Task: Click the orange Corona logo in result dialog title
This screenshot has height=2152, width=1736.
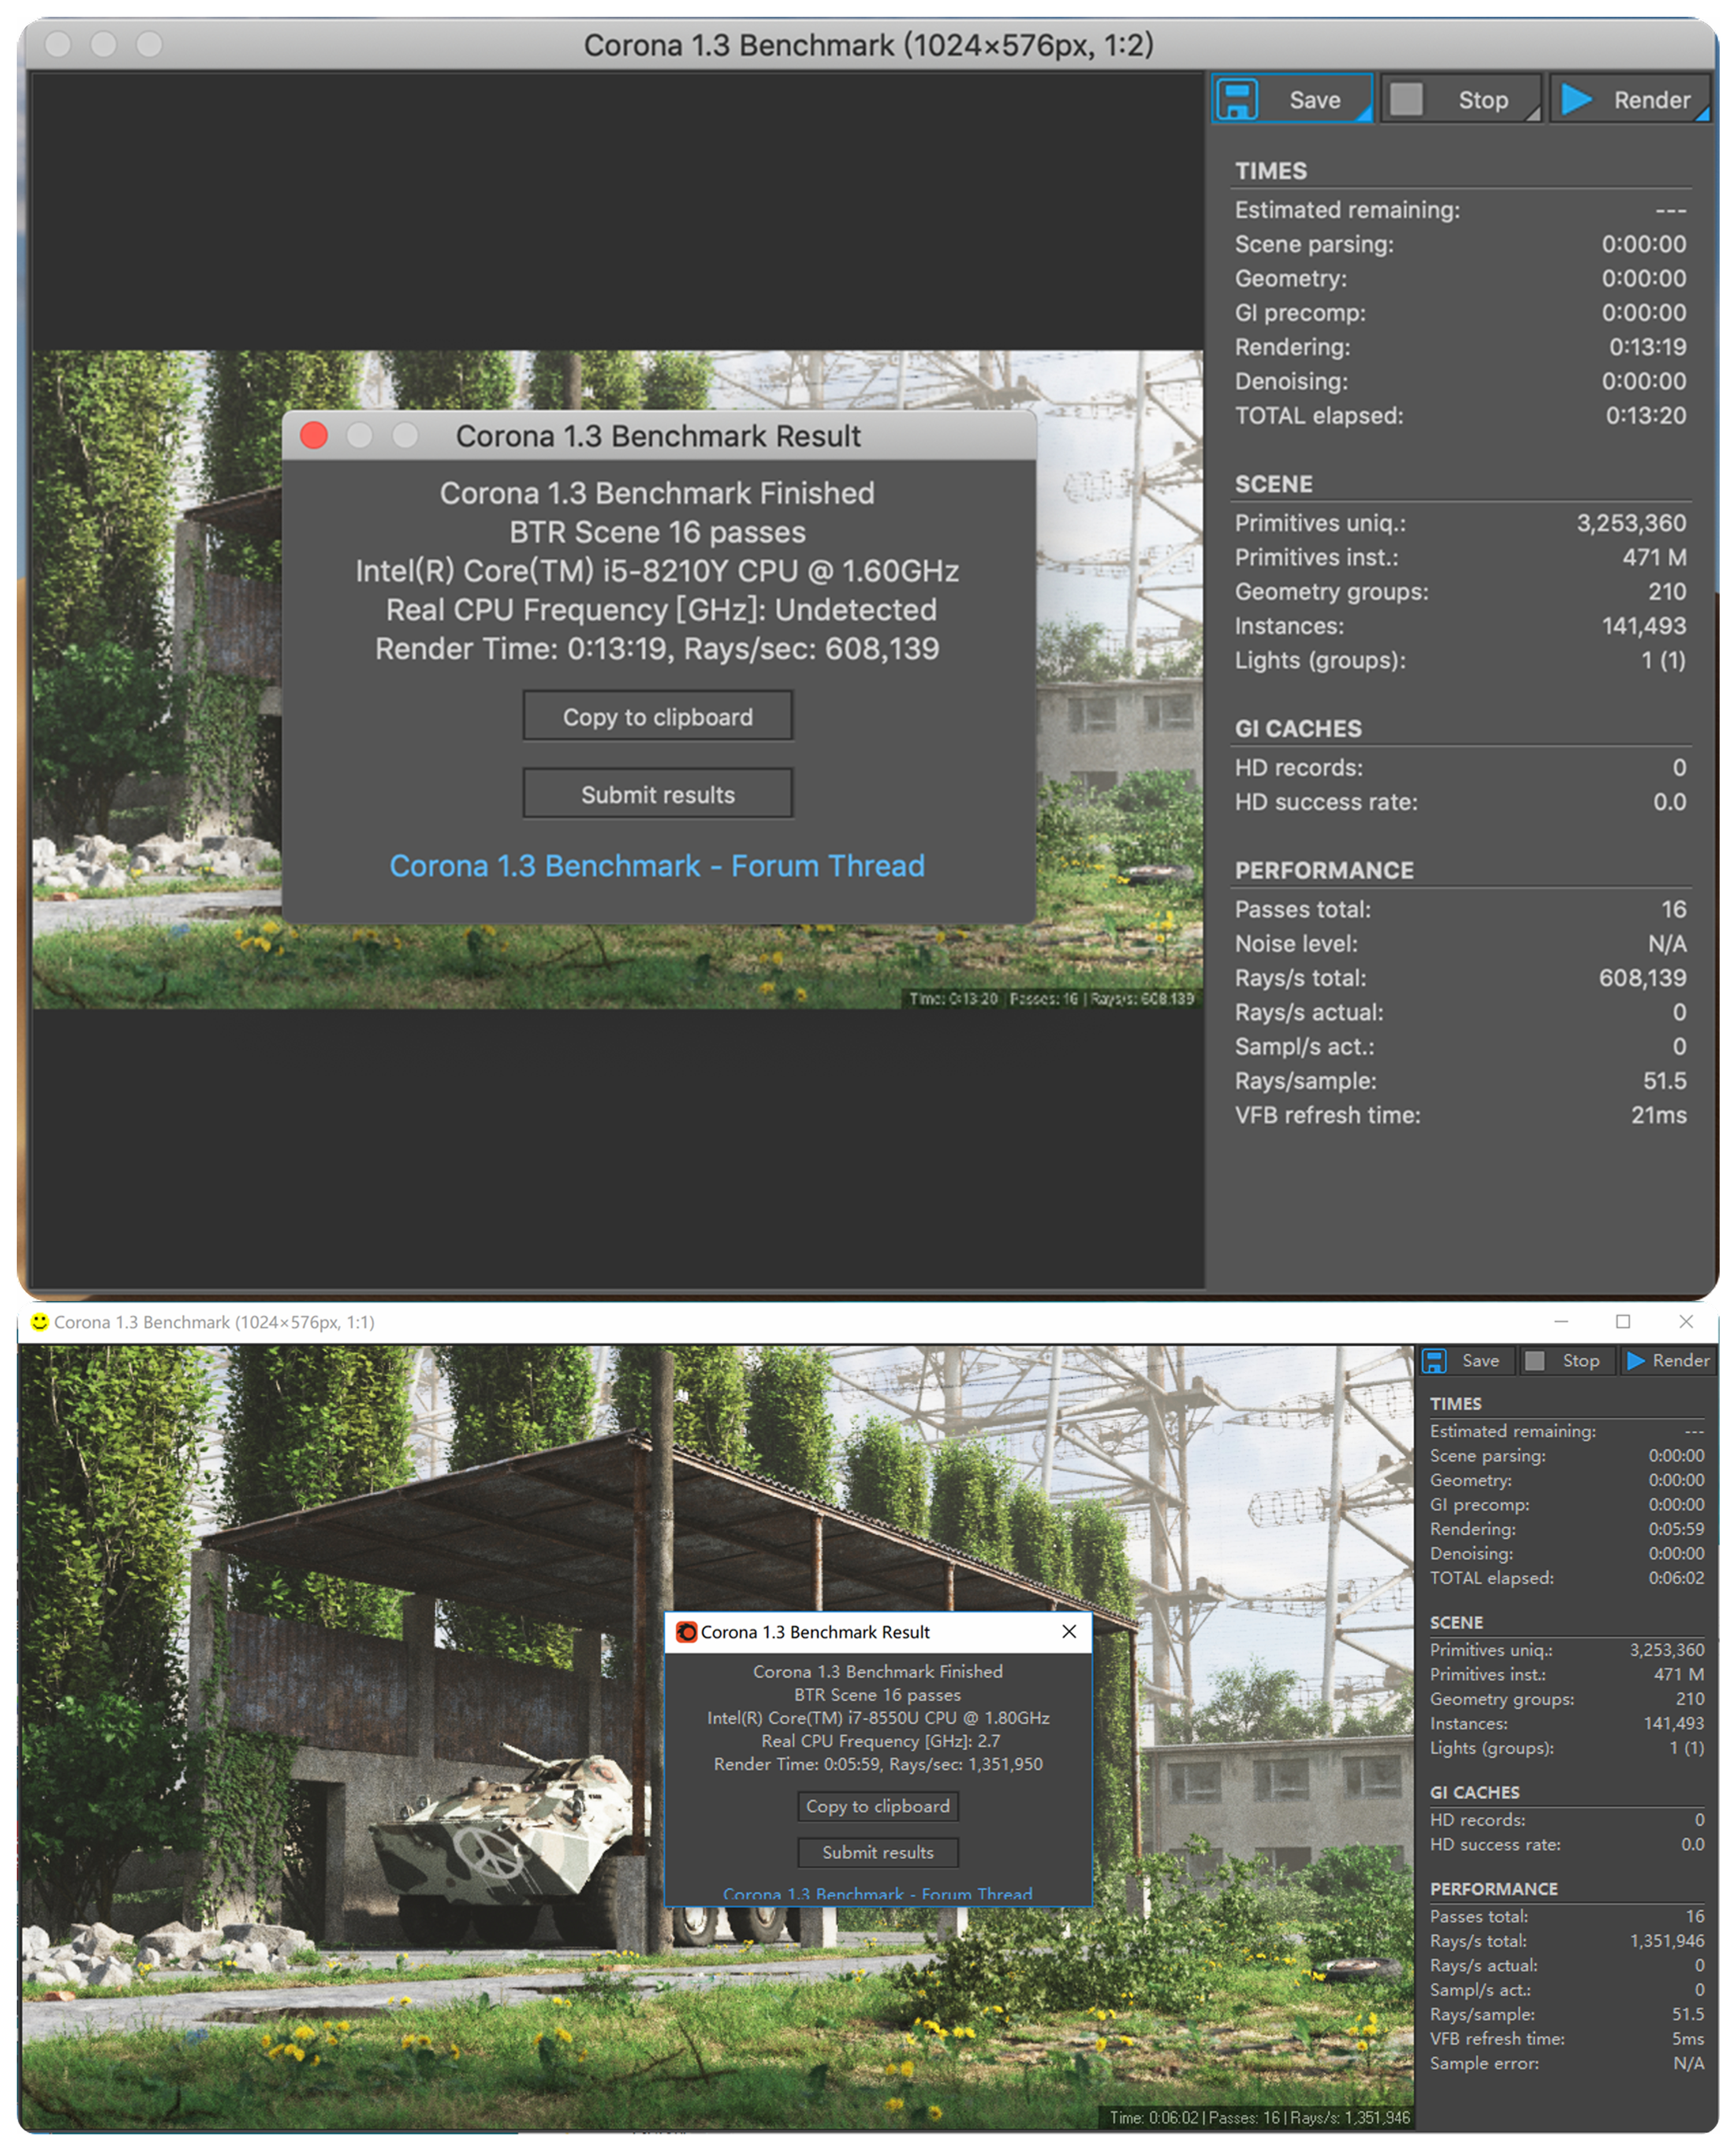Action: click(x=686, y=1632)
